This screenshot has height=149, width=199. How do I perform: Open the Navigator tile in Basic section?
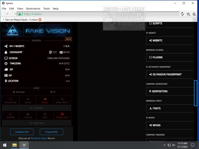pos(10,100)
